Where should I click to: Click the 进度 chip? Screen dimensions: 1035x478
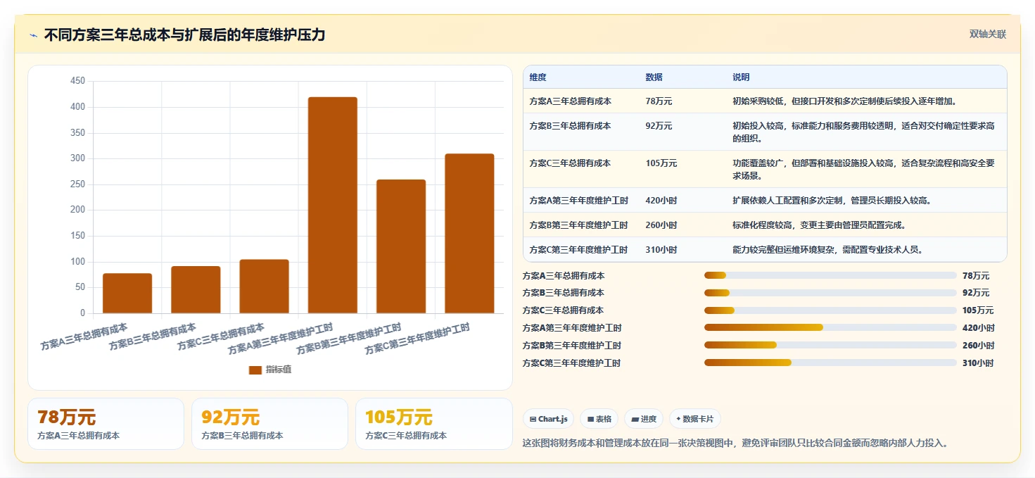[x=644, y=419]
